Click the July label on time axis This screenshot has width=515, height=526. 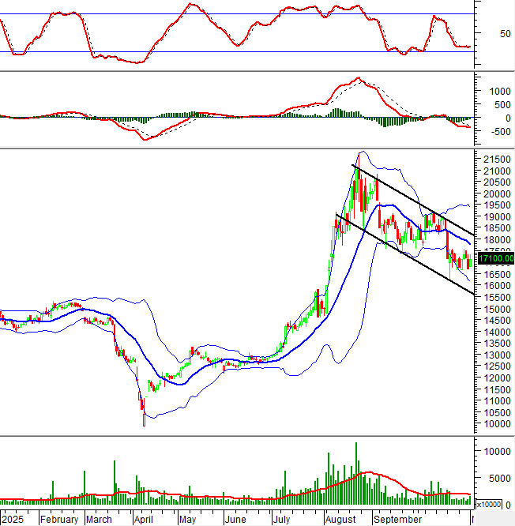click(x=281, y=520)
